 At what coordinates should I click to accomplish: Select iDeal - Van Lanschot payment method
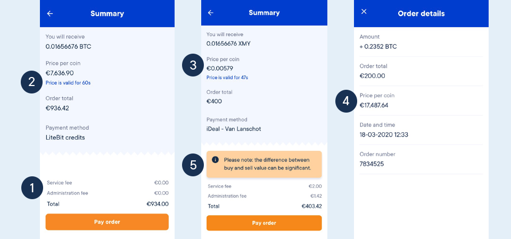[x=234, y=129]
